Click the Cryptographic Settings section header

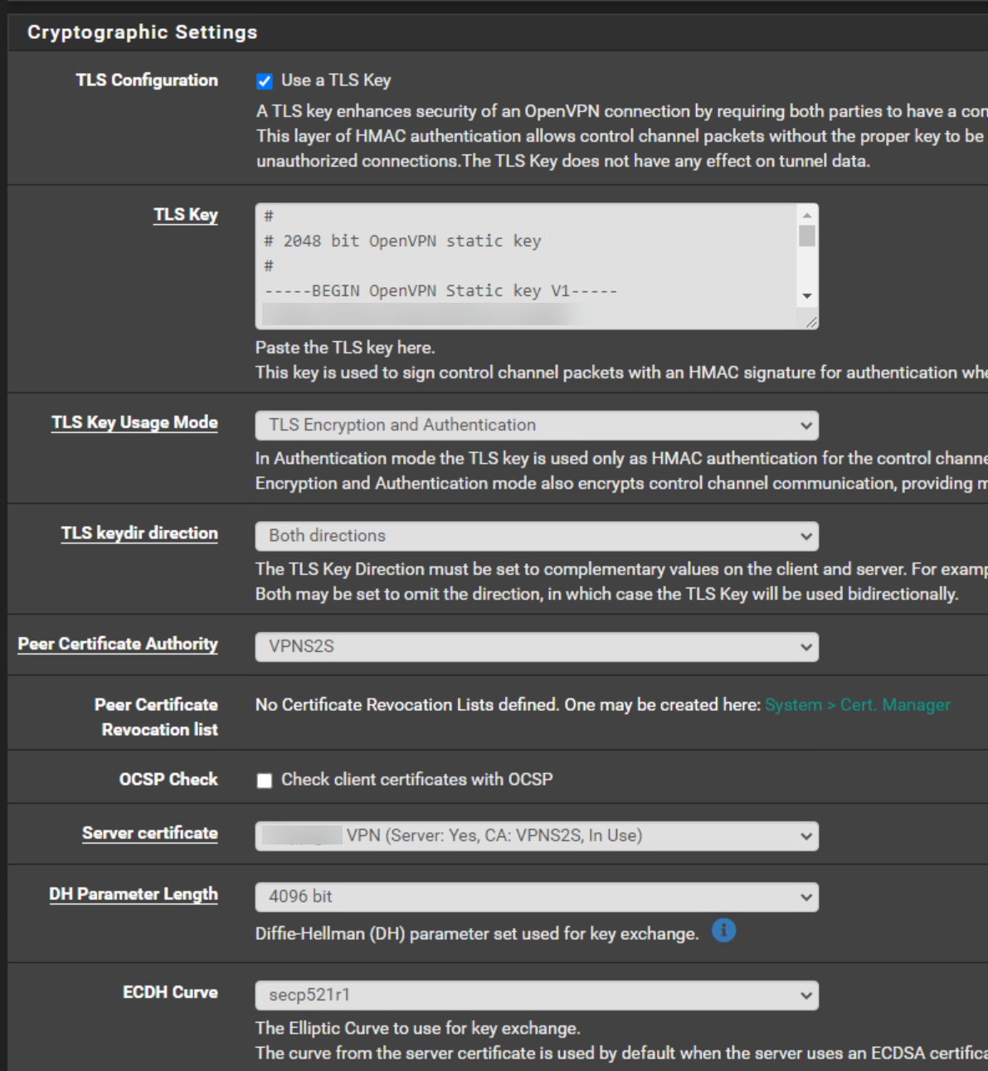143,32
